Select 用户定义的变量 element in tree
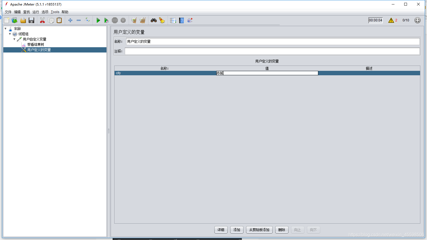Screen dimensions: 427x240 click(x=39, y=50)
